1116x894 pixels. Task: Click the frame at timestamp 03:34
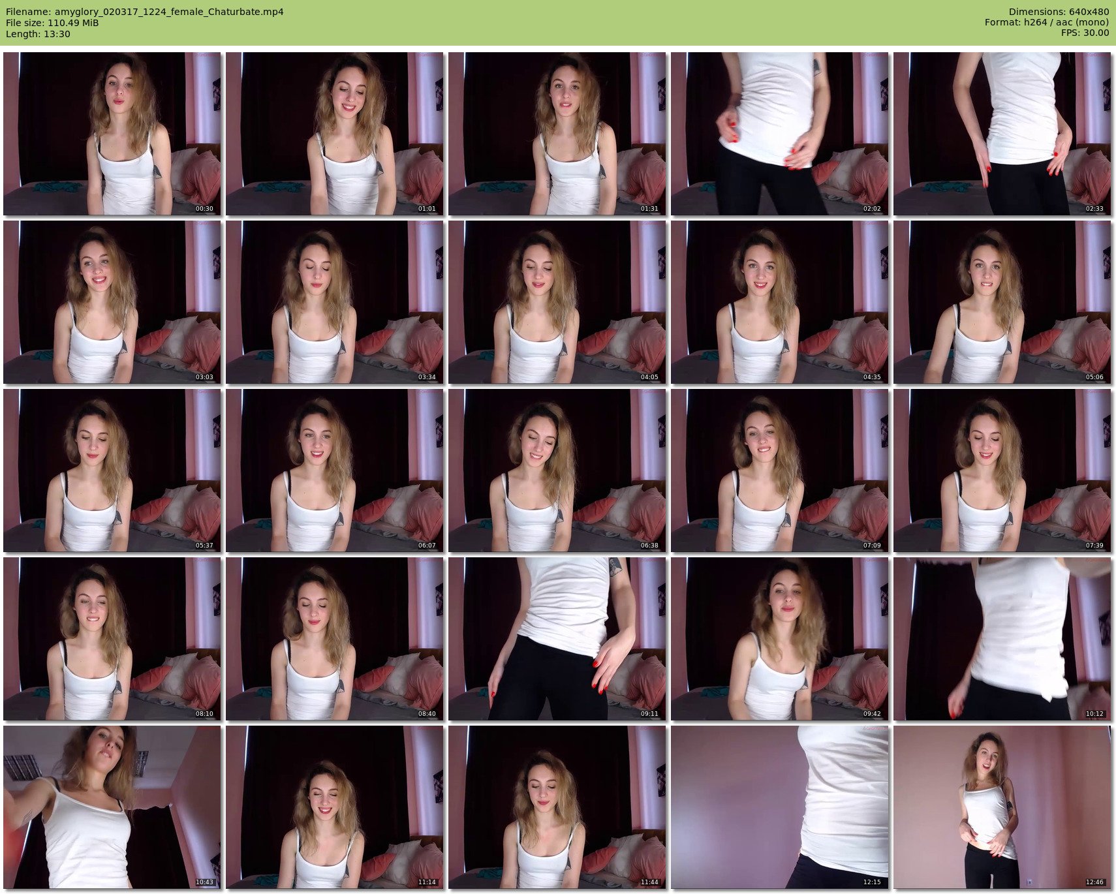[335, 302]
